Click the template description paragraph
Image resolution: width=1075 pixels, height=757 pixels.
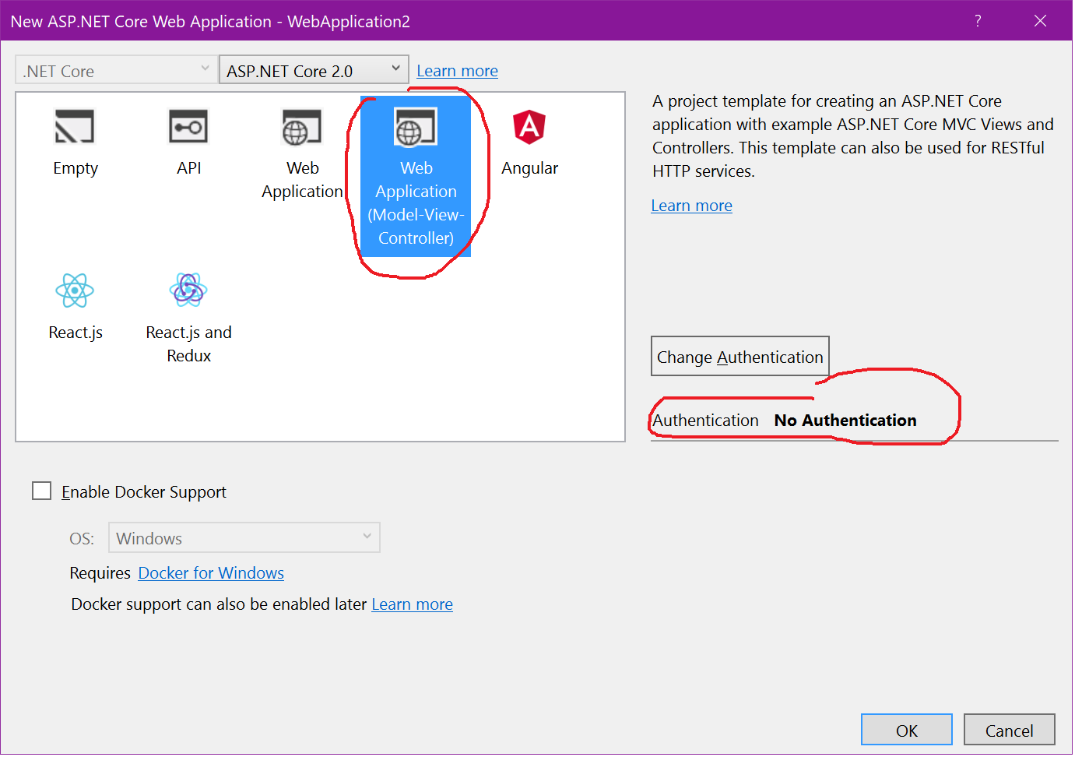pyautogui.click(x=853, y=136)
